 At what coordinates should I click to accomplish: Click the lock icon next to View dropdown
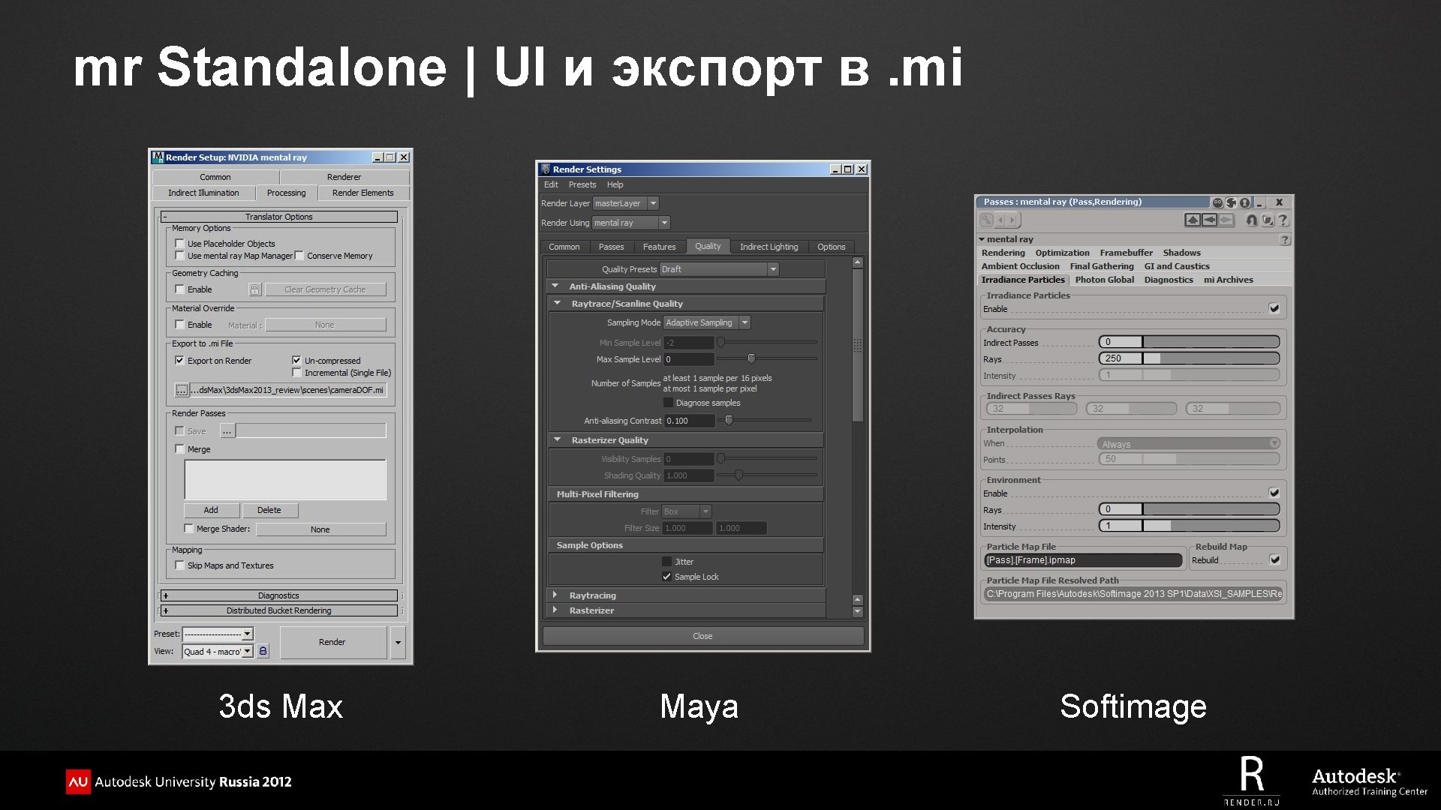pos(263,651)
